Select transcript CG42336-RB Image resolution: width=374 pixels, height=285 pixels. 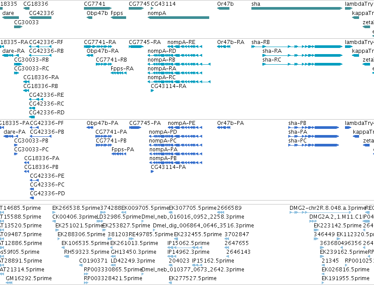pyautogui.click(x=40, y=55)
